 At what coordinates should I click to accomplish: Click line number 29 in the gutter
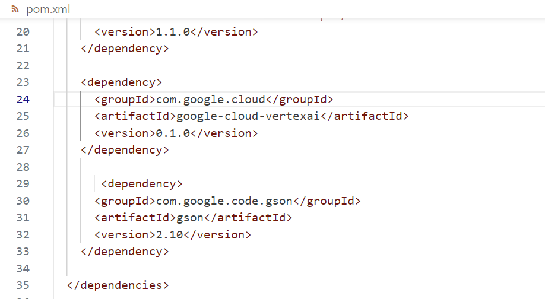(23, 184)
